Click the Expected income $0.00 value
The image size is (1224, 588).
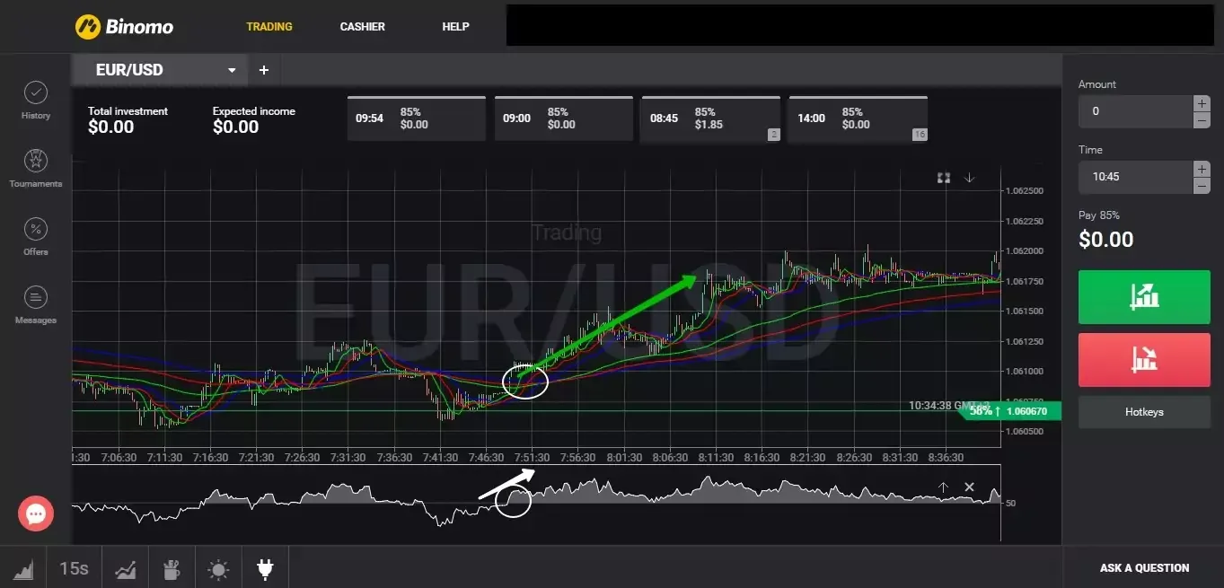(x=236, y=127)
